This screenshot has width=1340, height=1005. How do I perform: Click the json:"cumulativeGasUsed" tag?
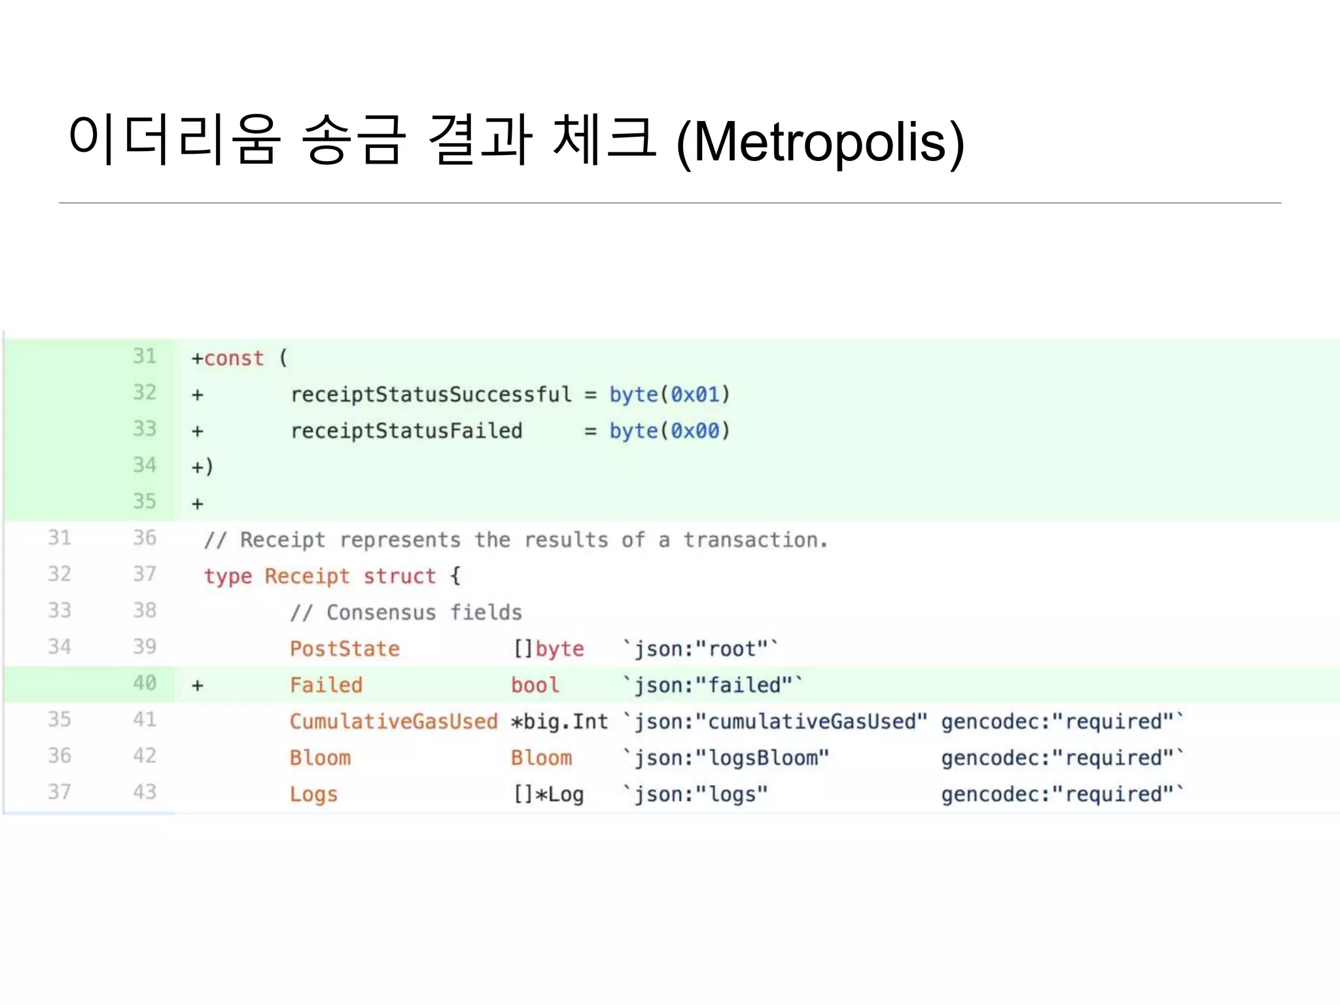[x=776, y=722]
